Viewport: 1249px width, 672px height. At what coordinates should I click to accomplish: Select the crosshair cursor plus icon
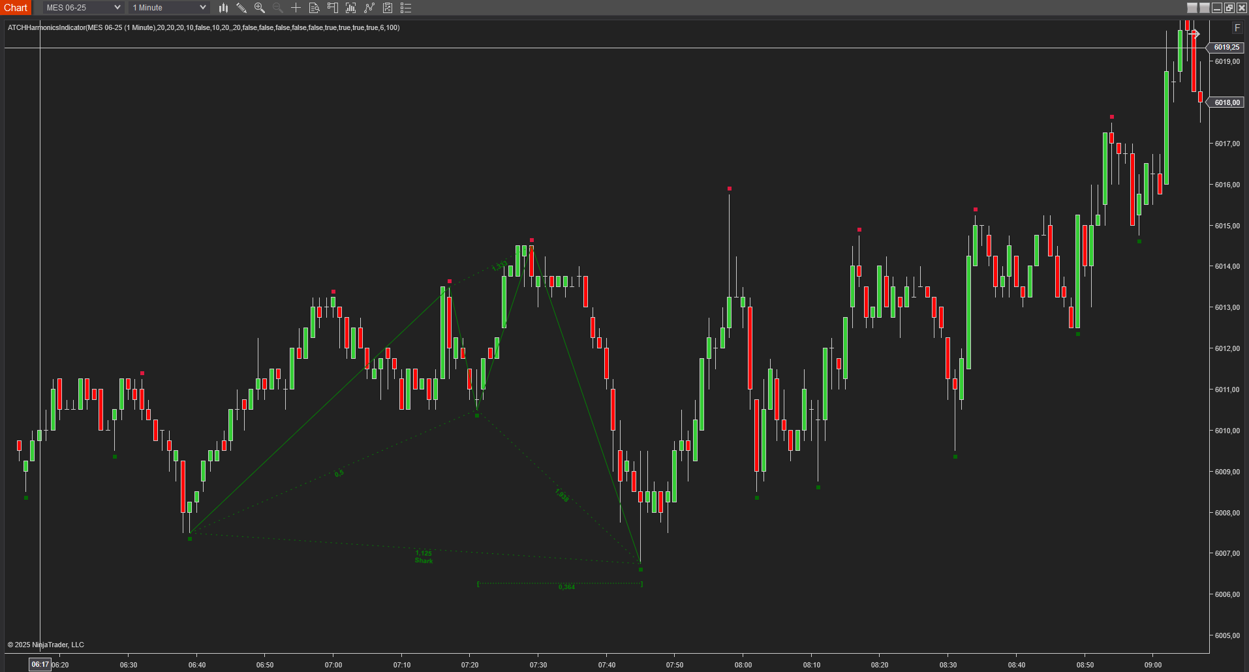pos(296,8)
